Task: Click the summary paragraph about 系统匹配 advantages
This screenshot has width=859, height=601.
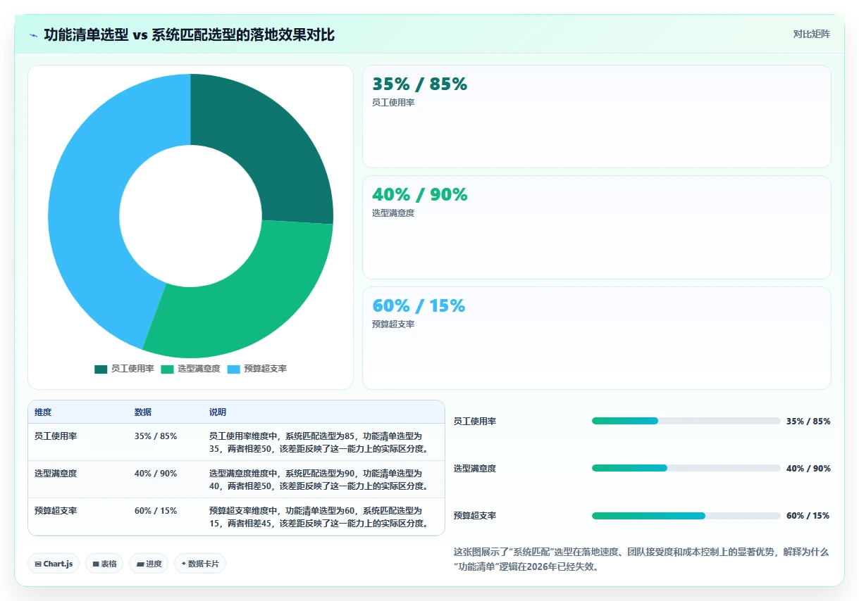Action: (641, 559)
